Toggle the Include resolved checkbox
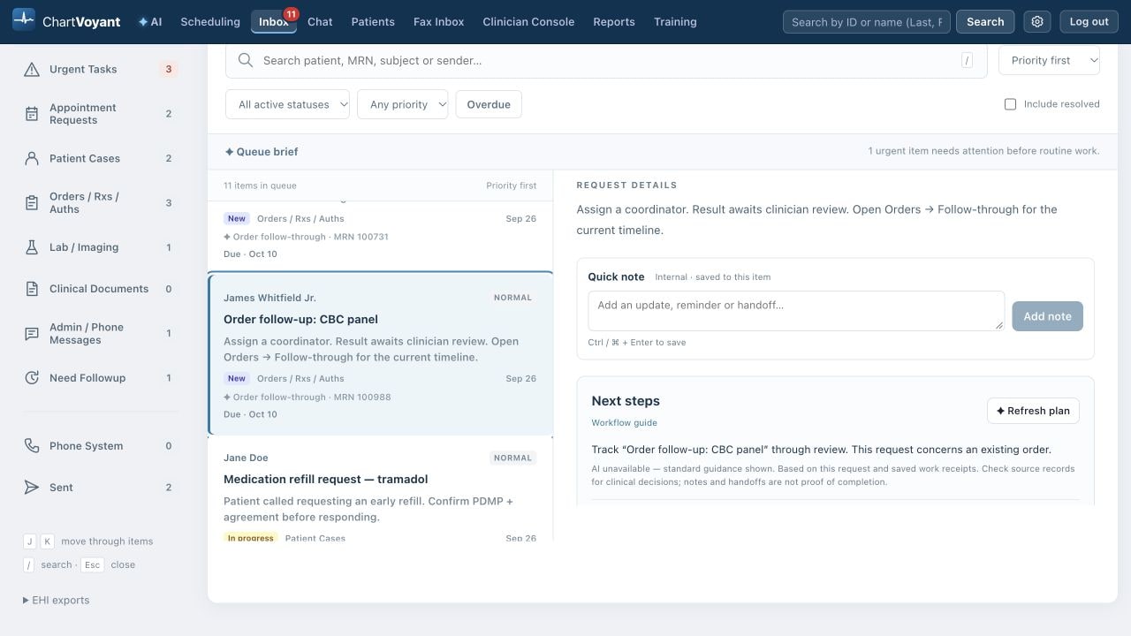The image size is (1131, 636). click(x=1010, y=104)
